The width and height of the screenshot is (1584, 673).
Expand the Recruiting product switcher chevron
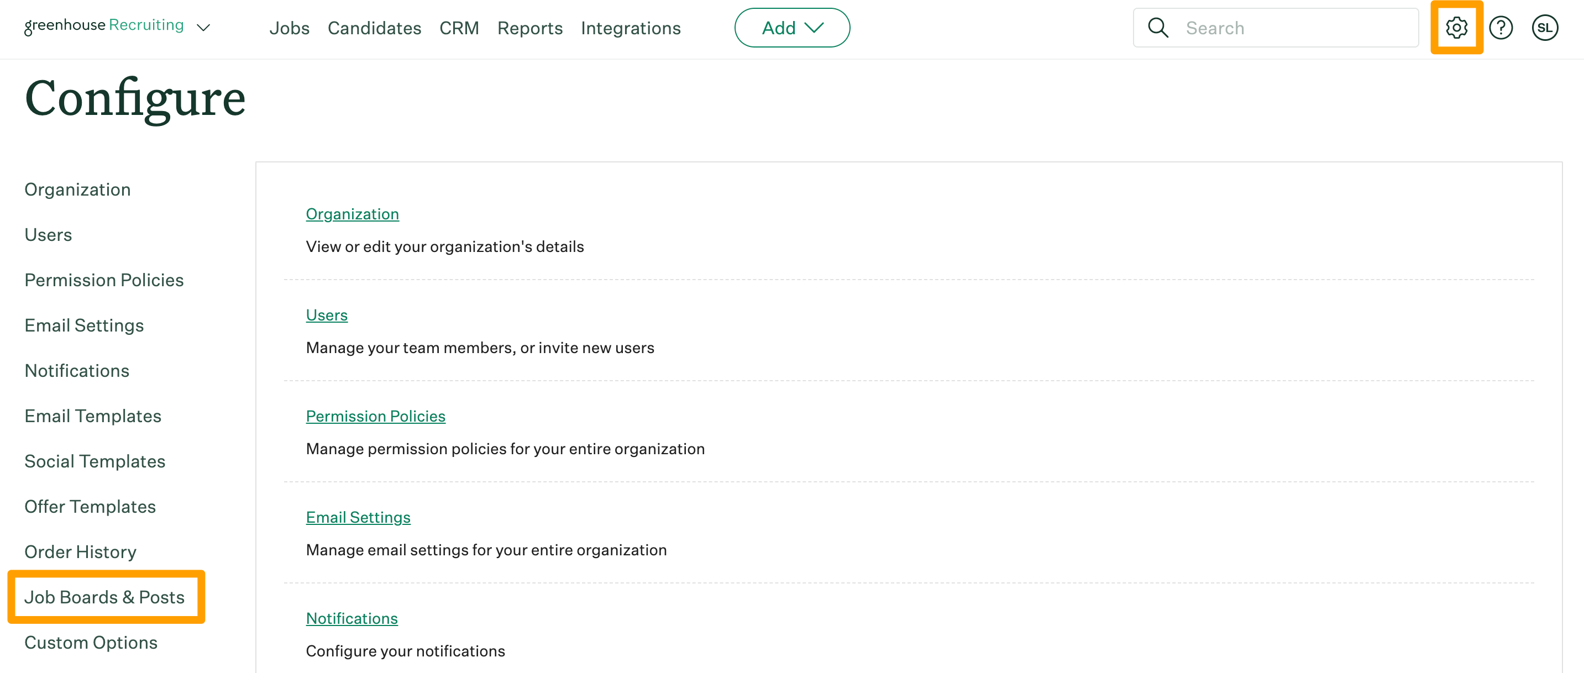[x=204, y=28]
